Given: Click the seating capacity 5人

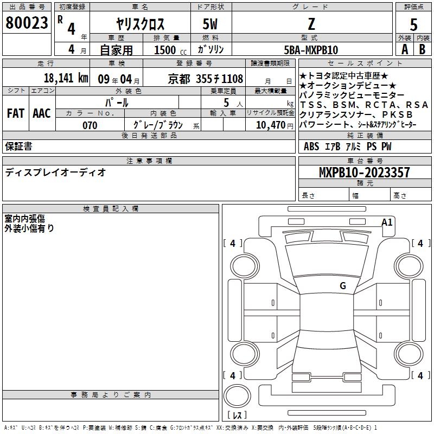Looking at the screenshot, I should click(x=233, y=103).
